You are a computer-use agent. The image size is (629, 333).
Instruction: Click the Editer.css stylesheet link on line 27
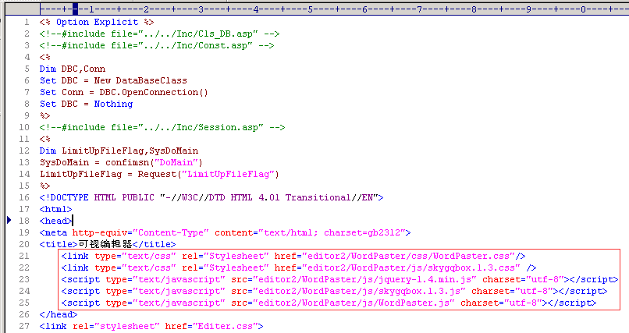pos(151,326)
